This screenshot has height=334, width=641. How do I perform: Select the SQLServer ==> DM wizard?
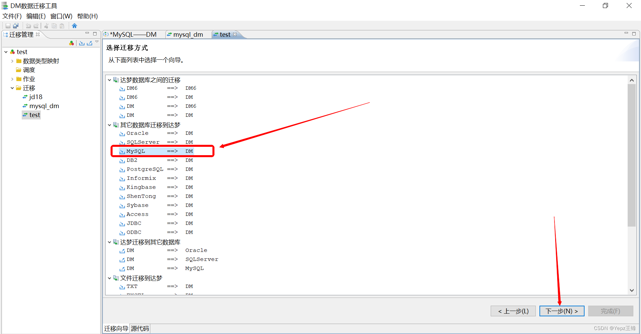[156, 142]
